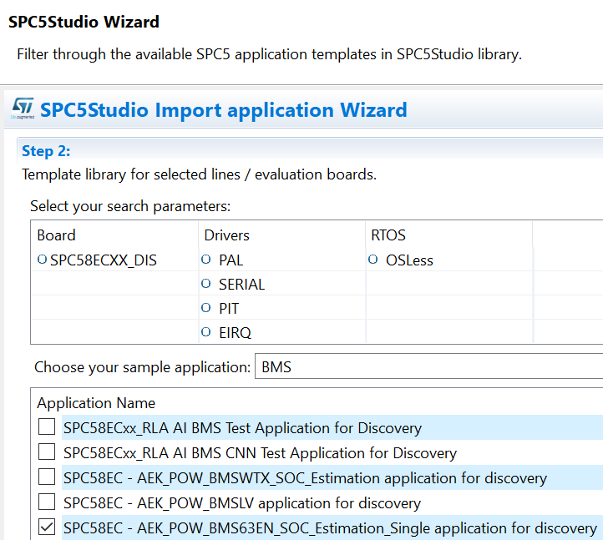
Task: Check the RLA AI BMS Test Application box
Action: click(47, 428)
